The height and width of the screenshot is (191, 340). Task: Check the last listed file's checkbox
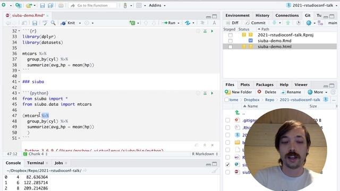click(227, 172)
